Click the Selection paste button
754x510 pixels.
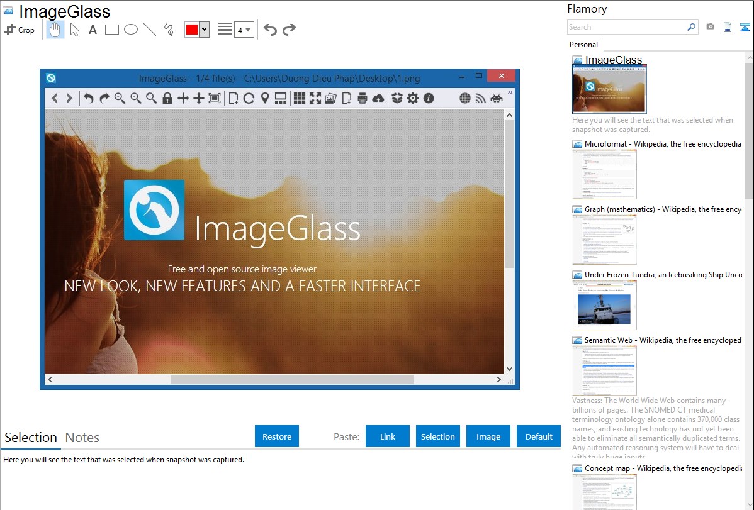pyautogui.click(x=438, y=436)
